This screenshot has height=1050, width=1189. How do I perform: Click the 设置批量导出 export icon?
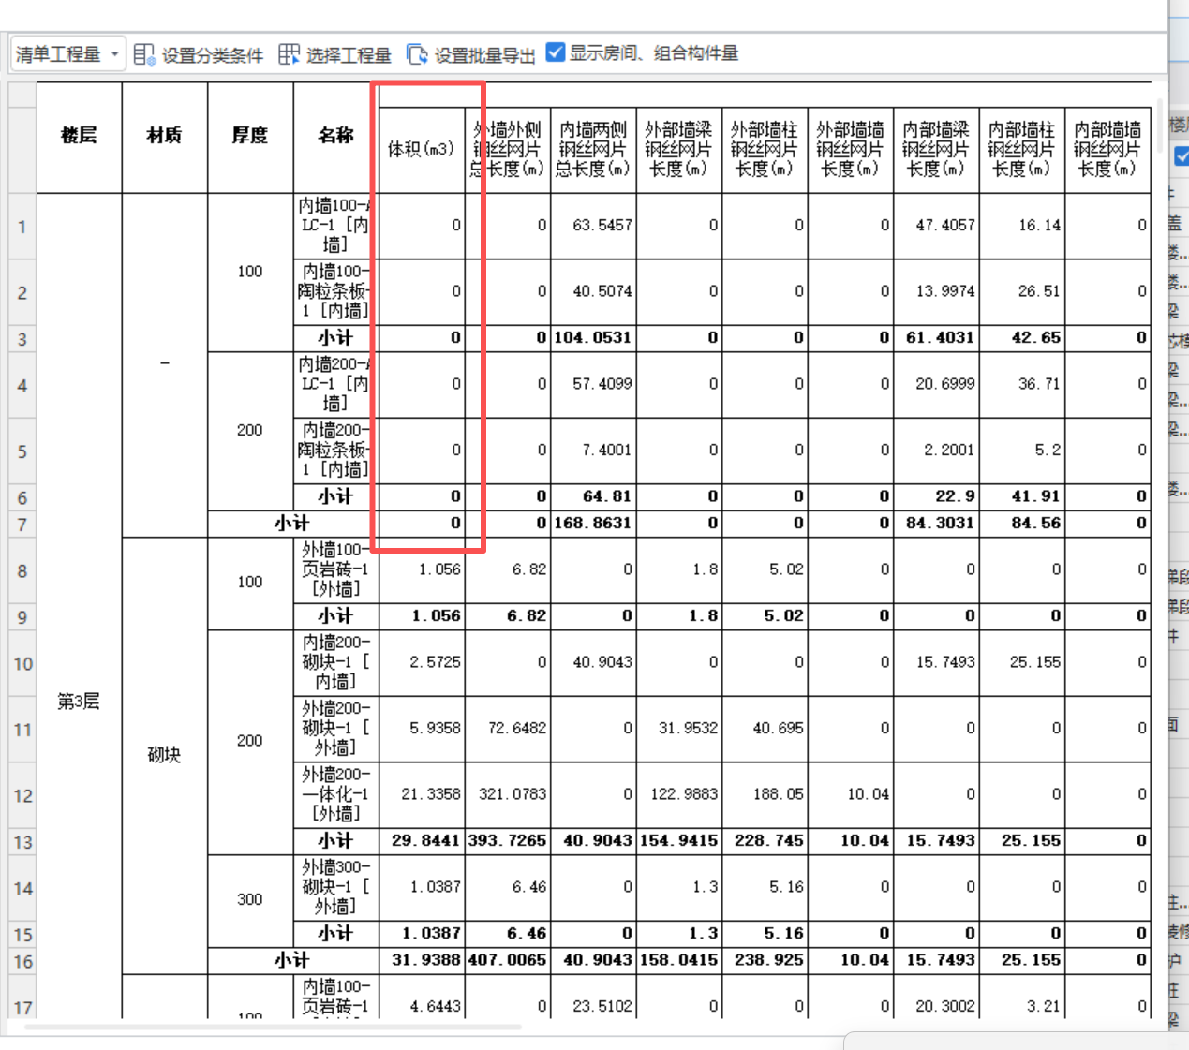click(417, 54)
